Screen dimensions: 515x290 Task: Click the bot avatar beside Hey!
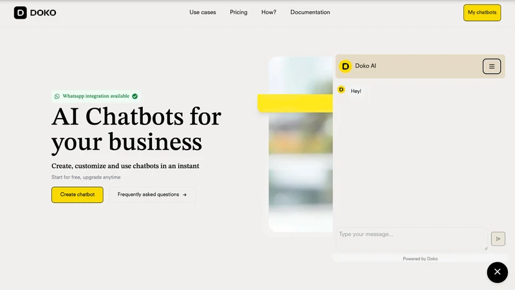[341, 90]
